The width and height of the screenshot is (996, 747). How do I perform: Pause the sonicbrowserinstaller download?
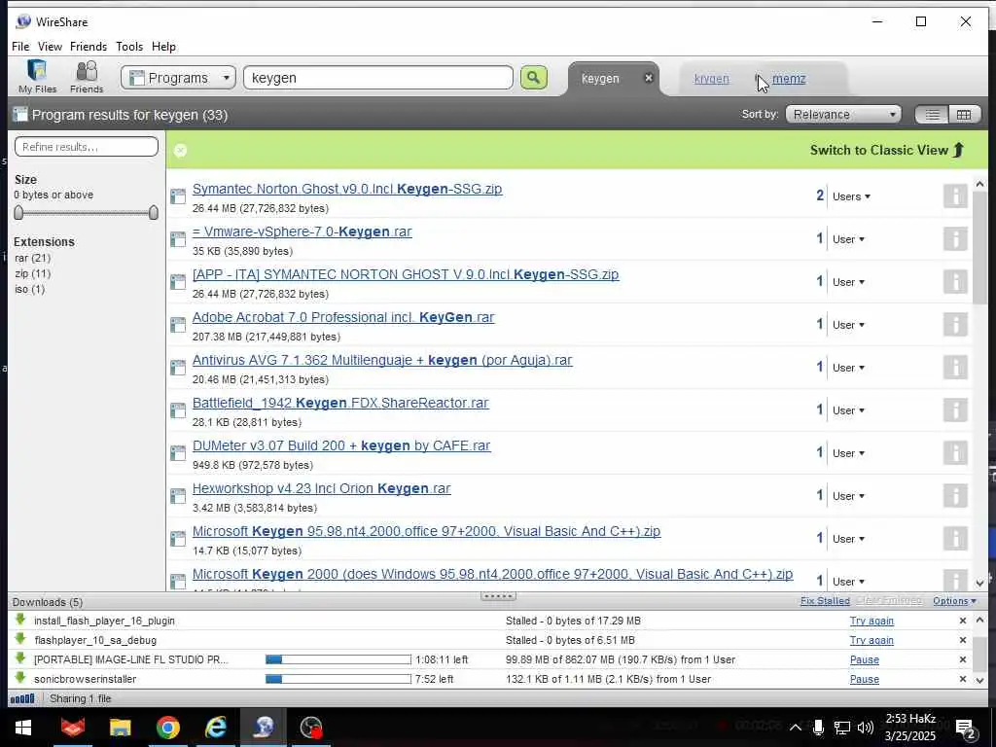coord(865,679)
